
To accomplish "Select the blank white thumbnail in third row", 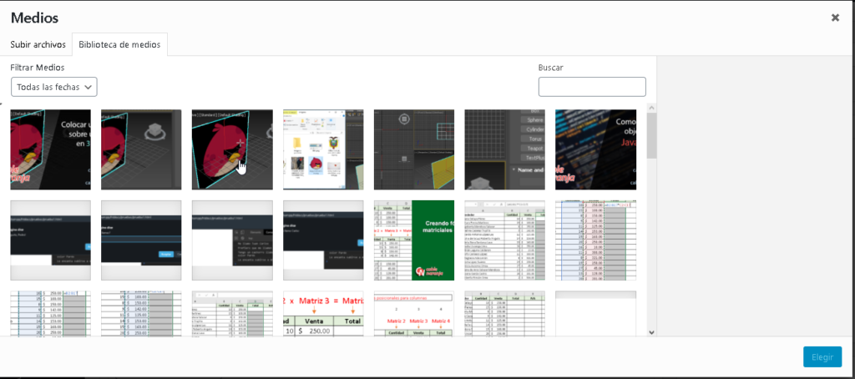I will [595, 314].
